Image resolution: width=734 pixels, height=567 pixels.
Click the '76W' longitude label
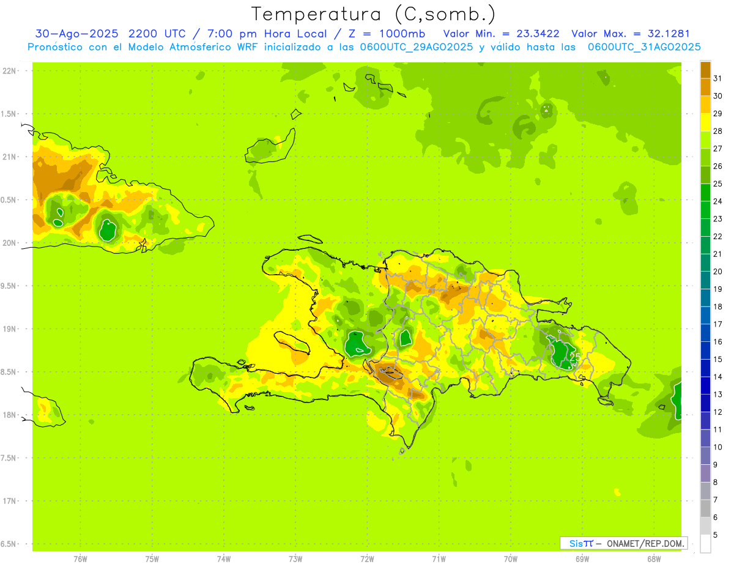pos(80,558)
